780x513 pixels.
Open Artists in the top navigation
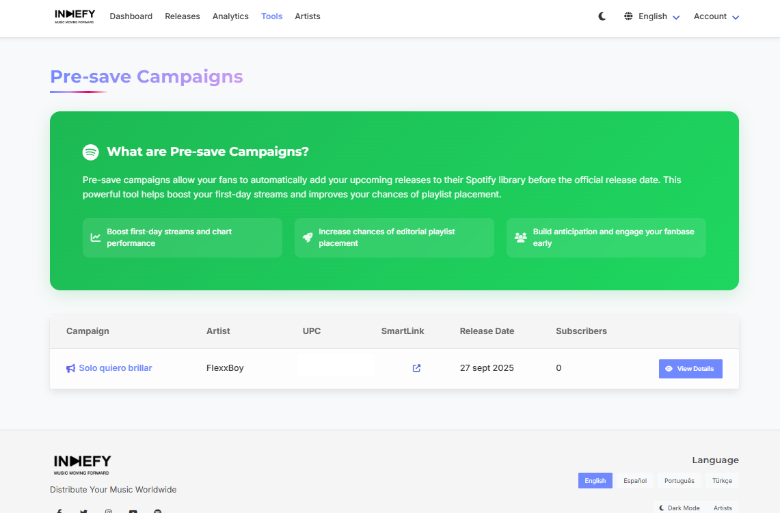click(x=308, y=16)
